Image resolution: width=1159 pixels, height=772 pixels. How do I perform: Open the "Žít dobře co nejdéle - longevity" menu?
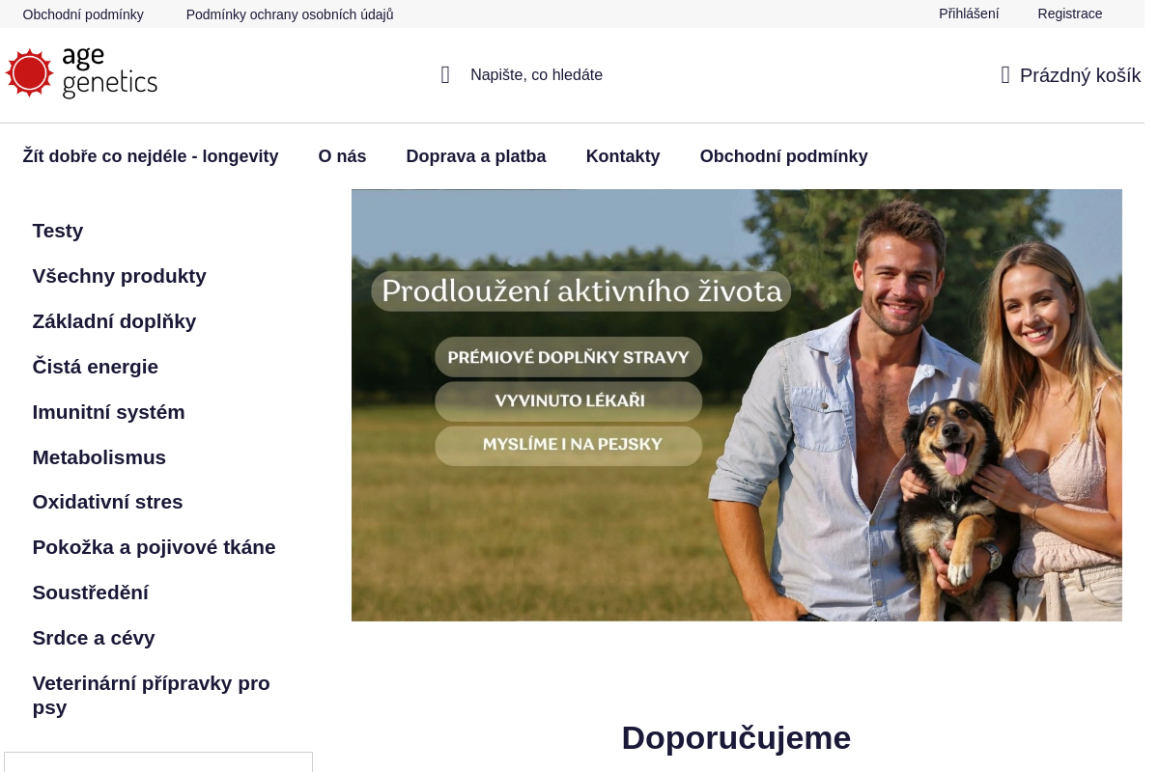[x=151, y=156]
